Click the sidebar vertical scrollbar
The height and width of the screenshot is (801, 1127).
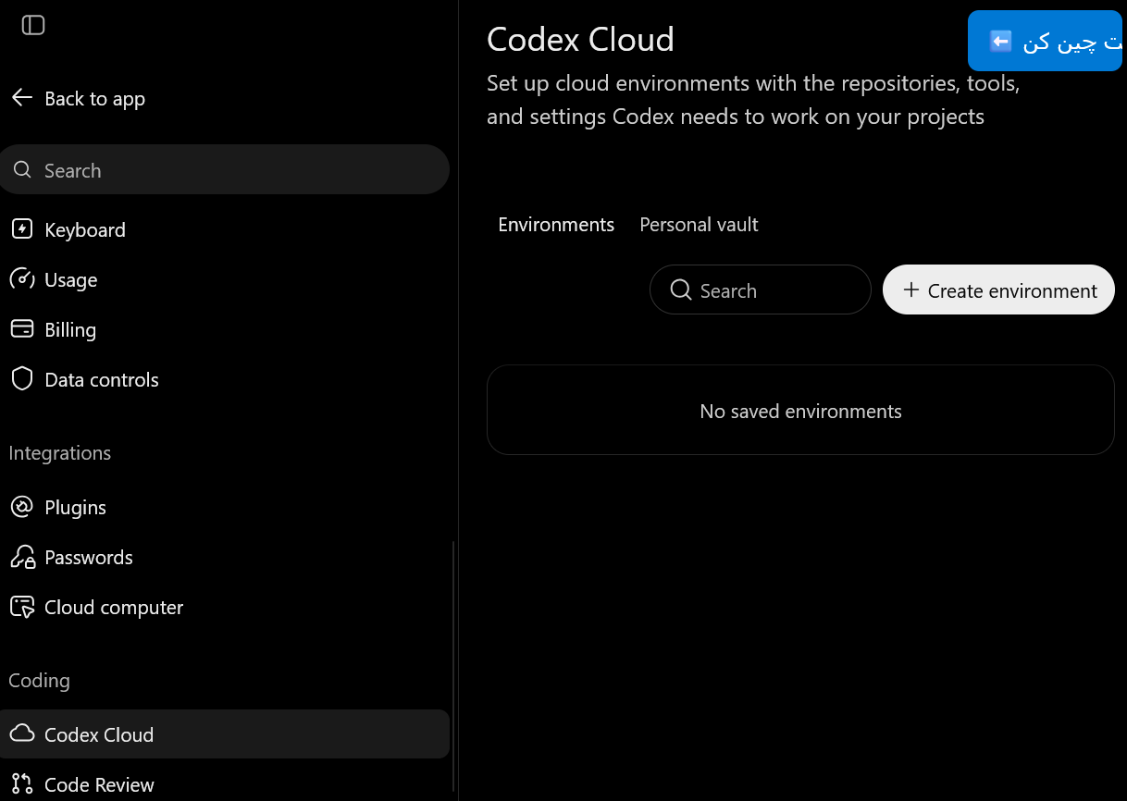(453, 666)
